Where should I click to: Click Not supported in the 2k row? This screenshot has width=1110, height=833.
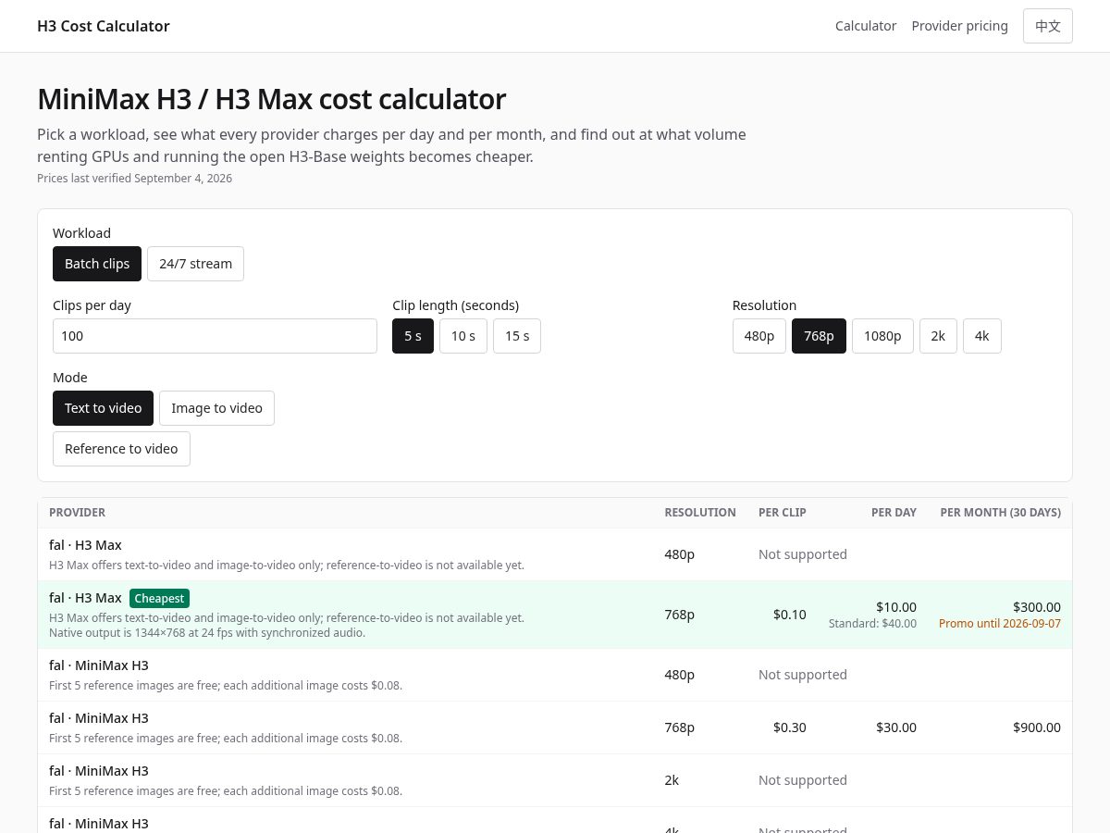pyautogui.click(x=803, y=780)
